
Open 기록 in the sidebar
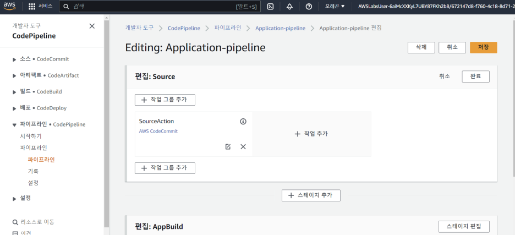tap(33, 171)
